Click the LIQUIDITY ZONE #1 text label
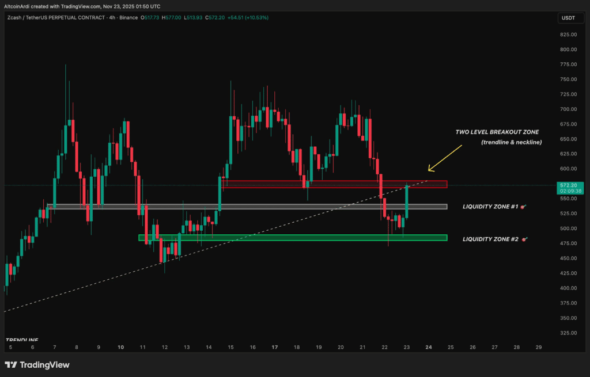The image size is (590, 377). point(490,206)
